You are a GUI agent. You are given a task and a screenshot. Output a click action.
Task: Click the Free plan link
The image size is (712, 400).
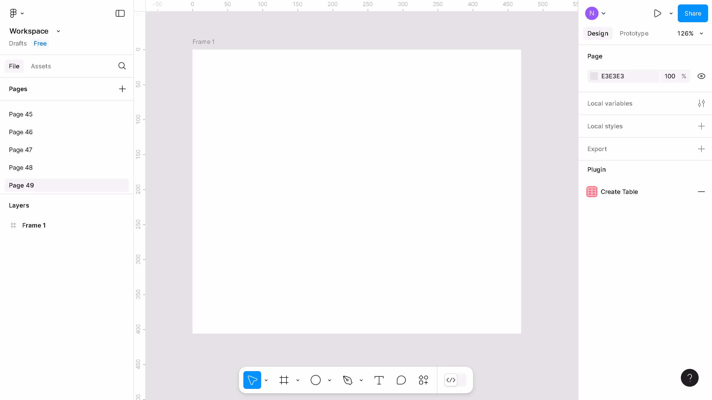click(x=40, y=43)
